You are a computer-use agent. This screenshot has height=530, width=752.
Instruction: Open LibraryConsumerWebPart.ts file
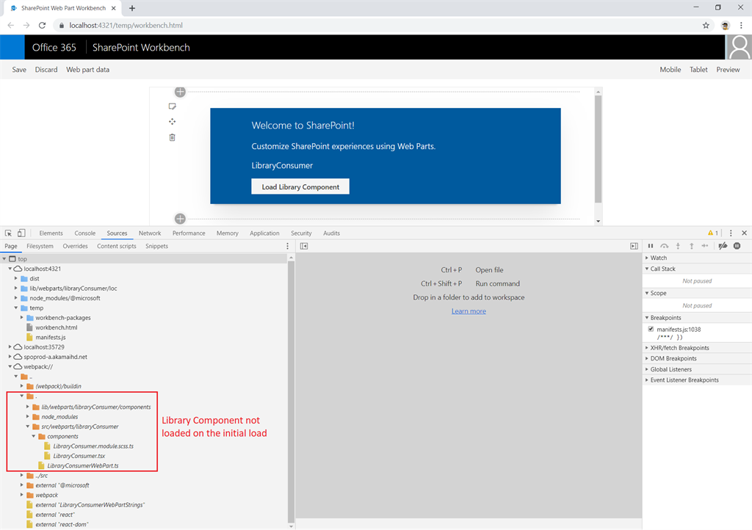click(82, 466)
